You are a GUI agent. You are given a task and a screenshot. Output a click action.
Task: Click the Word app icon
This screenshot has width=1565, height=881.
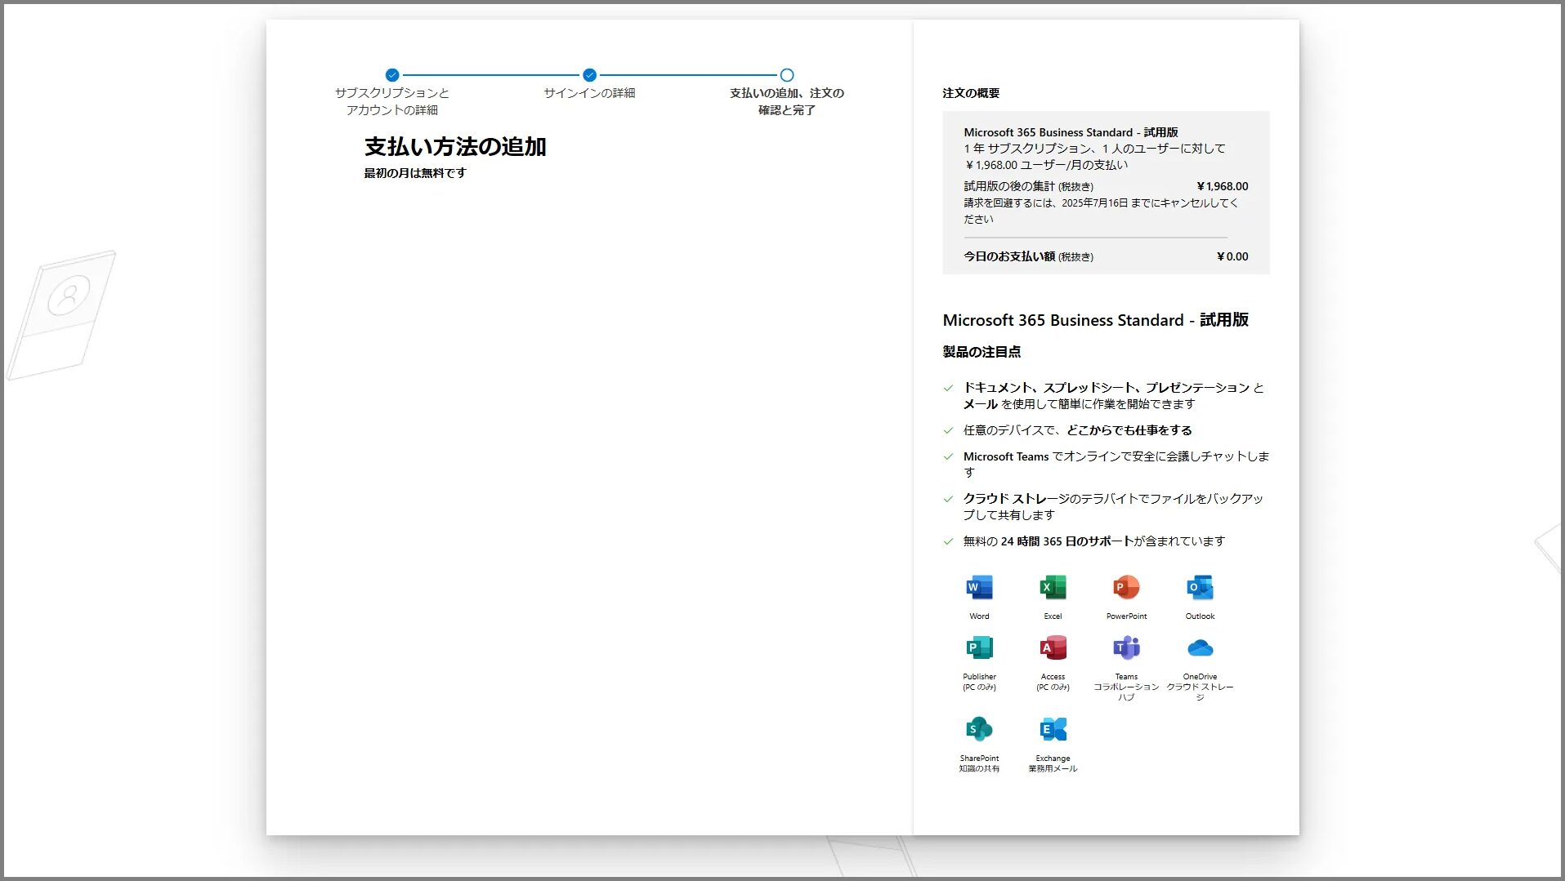[979, 587]
